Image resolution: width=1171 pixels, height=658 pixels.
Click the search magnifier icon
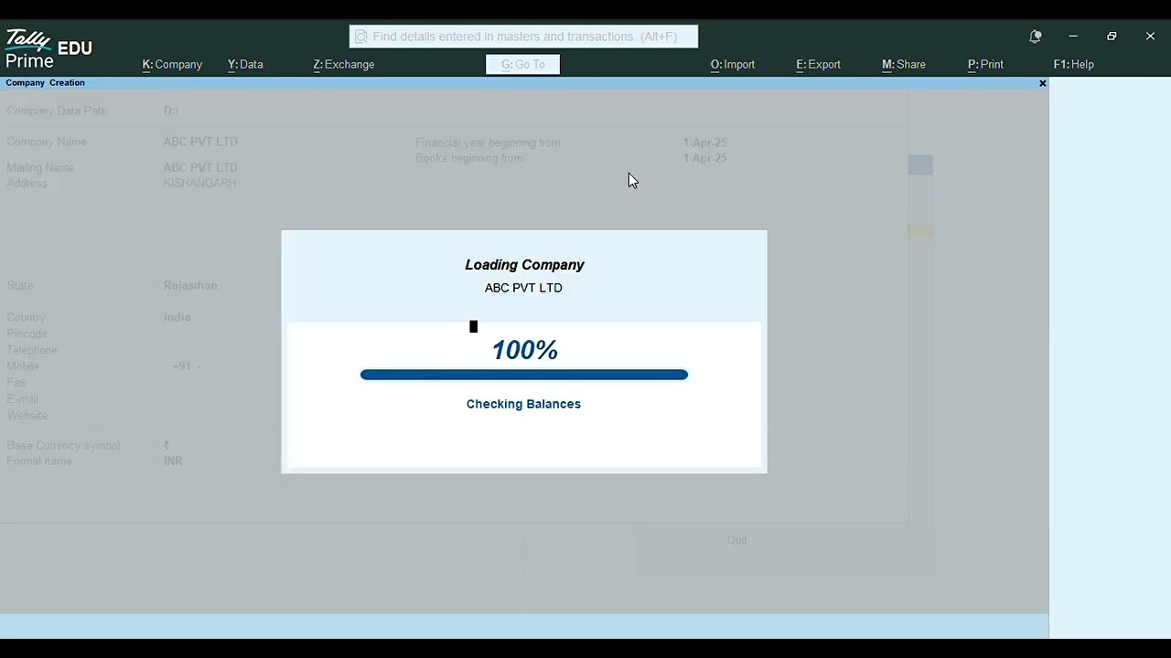pyautogui.click(x=360, y=37)
